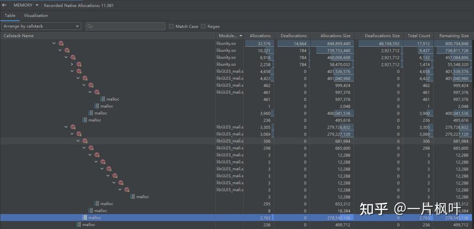The image size is (474, 229).
Task: Click the function icon in the 306 allocations row
Action: click(85, 141)
